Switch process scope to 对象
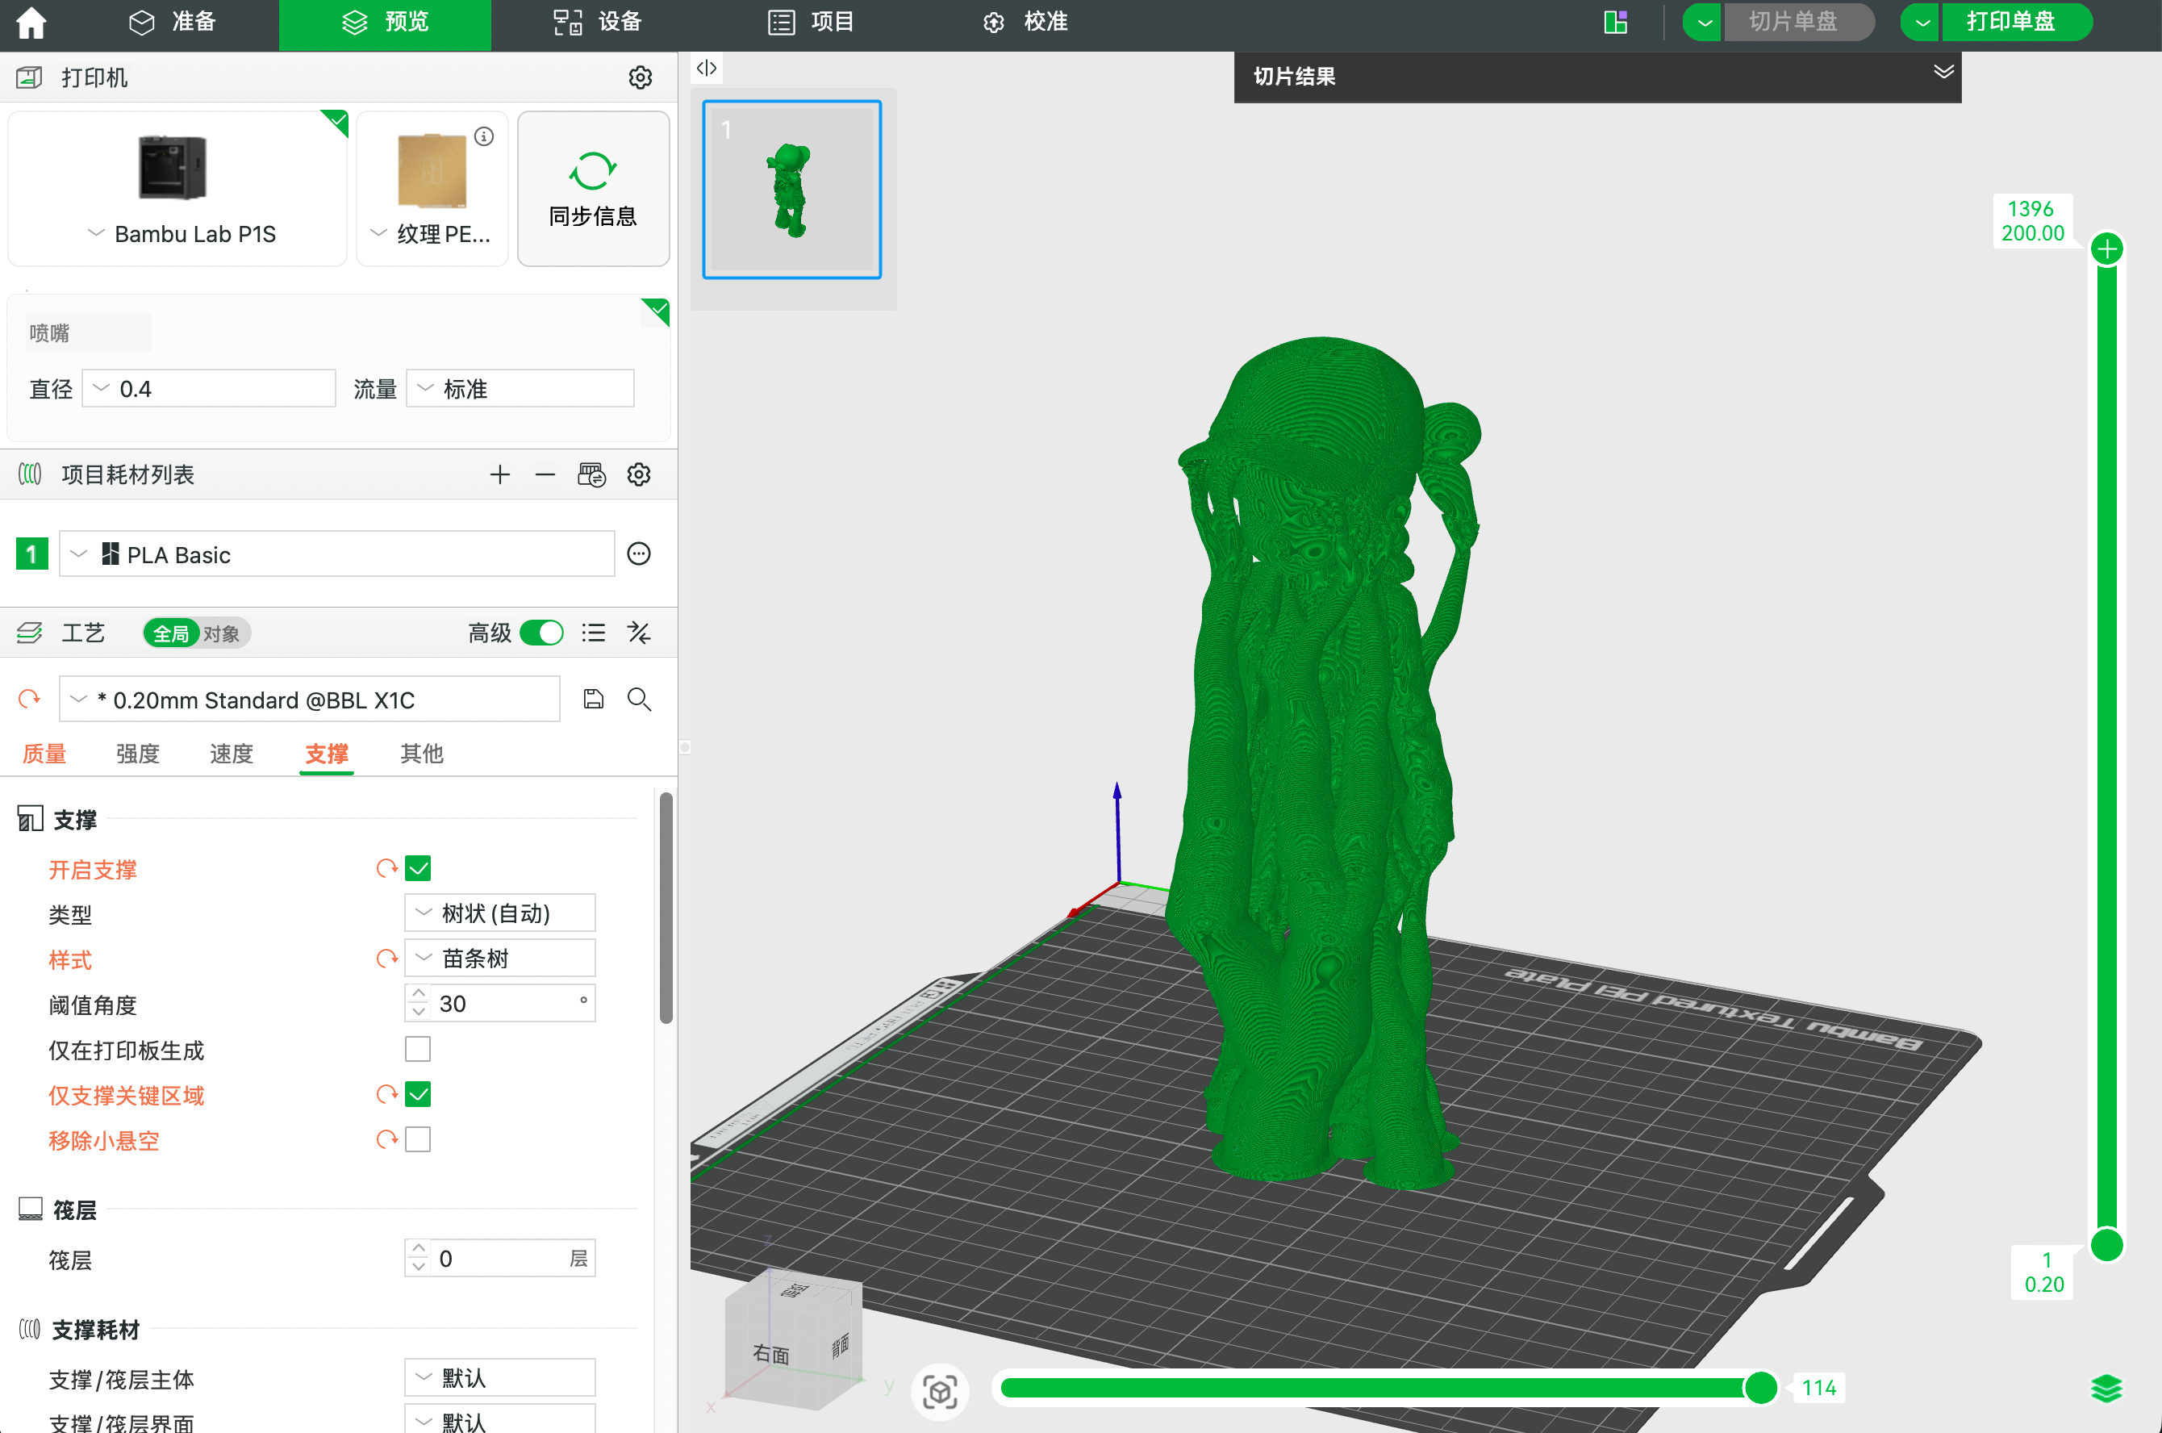Viewport: 2162px width, 1433px height. (221, 633)
